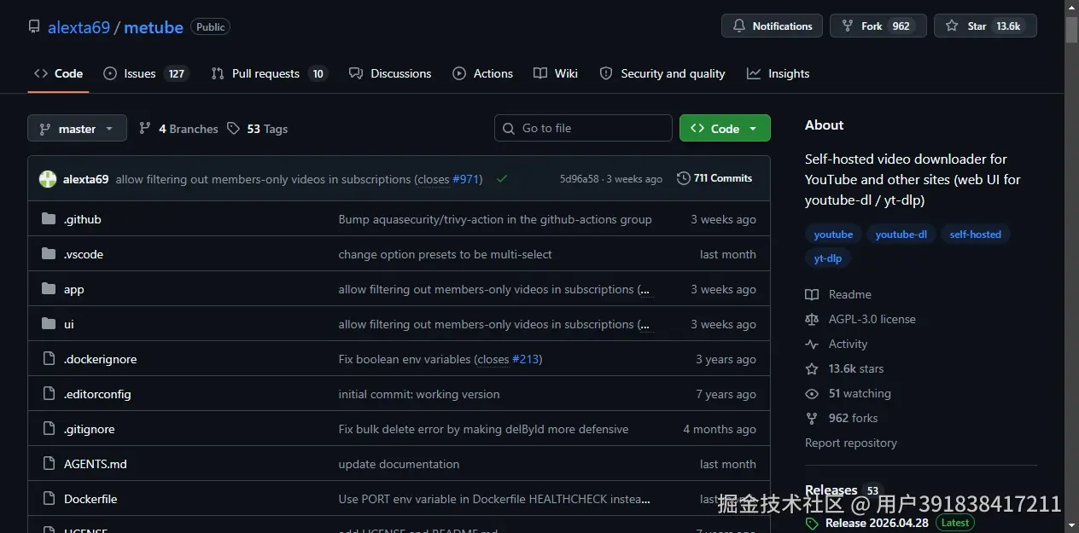View the 962 forks link
The width and height of the screenshot is (1079, 533).
pos(853,418)
